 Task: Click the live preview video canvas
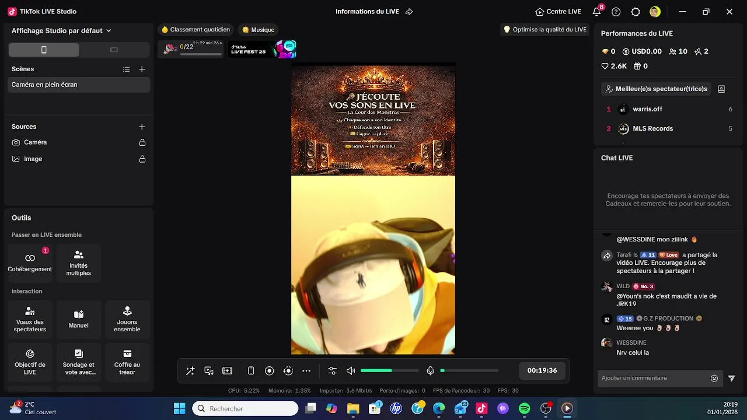(373, 209)
